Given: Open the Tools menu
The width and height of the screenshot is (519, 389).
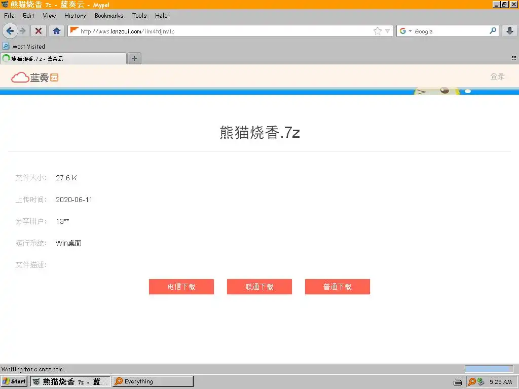Looking at the screenshot, I should (x=139, y=16).
